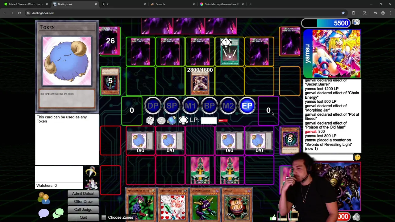This screenshot has width=395, height=222.
Task: Click the blue globe token icon
Action: [x=172, y=121]
